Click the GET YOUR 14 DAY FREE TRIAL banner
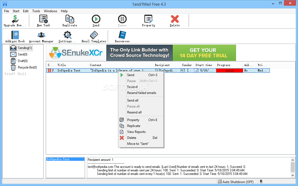The height and width of the screenshot is (186, 298). click(x=204, y=53)
